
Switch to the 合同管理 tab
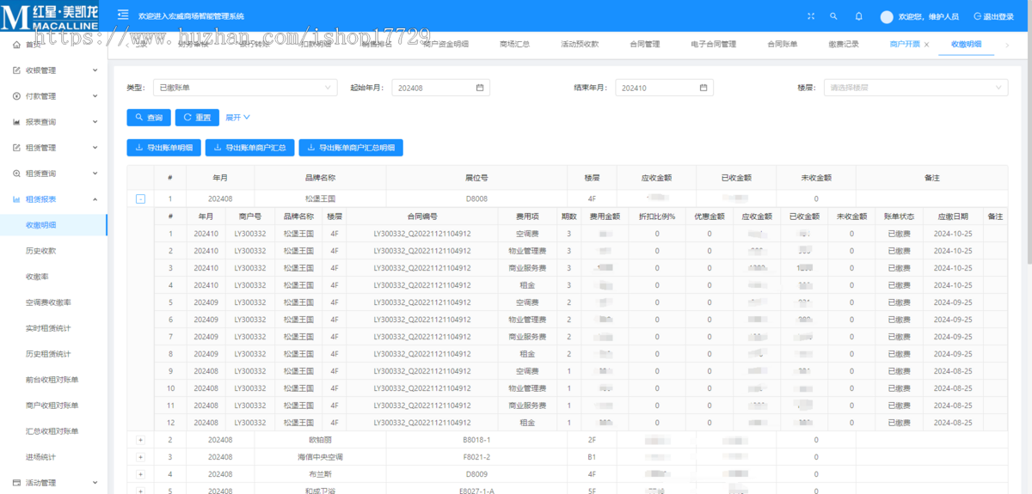pyautogui.click(x=644, y=44)
